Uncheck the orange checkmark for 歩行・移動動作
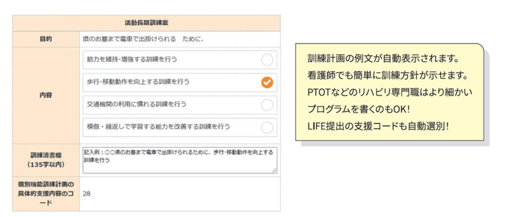The height and width of the screenshot is (217, 509). point(267,82)
